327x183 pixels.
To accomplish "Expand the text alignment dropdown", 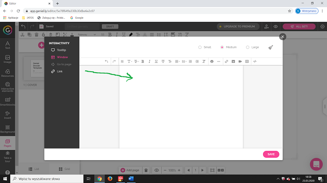I will (x=177, y=61).
